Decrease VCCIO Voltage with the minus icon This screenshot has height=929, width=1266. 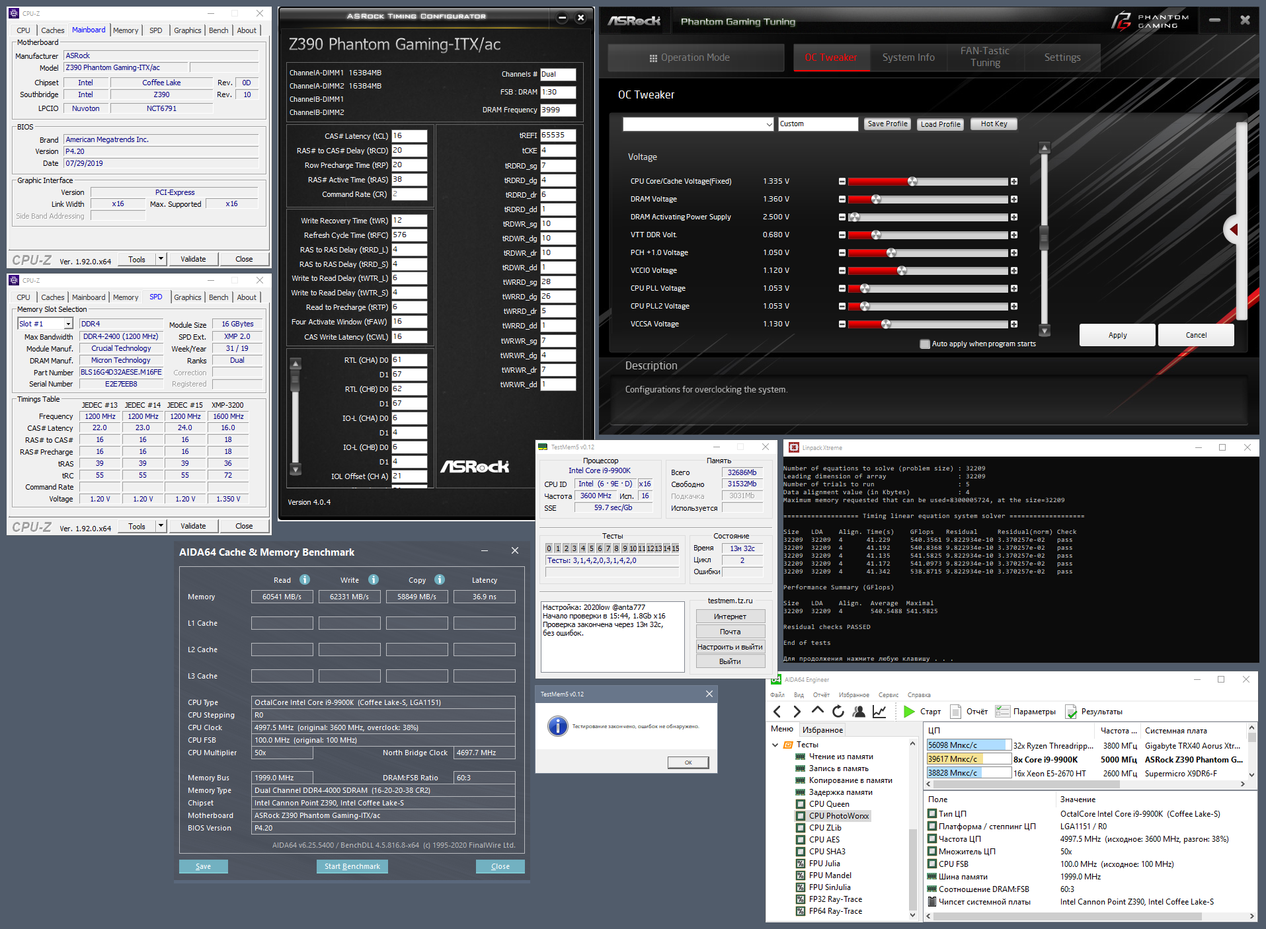pos(842,271)
